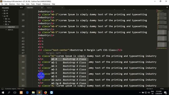
Task: Switch to the style.css tab
Action: 54,8
